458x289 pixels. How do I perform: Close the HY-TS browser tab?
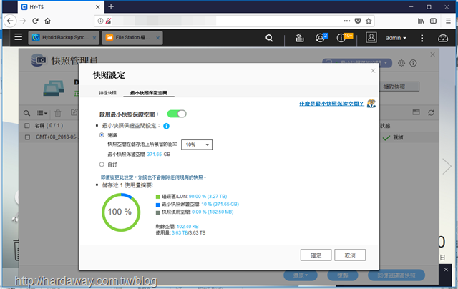pyautogui.click(x=97, y=7)
